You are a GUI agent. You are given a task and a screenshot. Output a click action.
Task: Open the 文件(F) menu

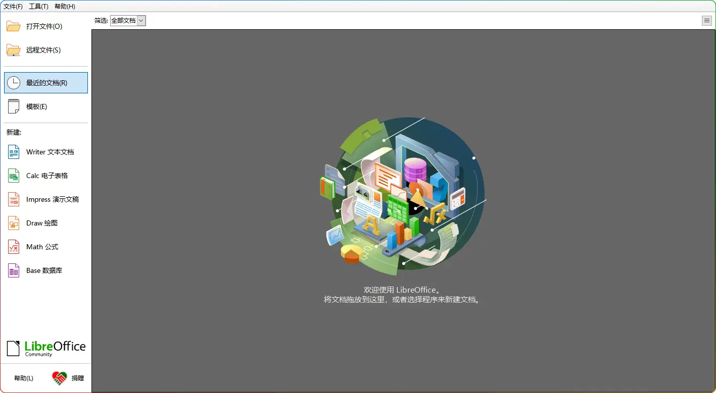coord(13,7)
